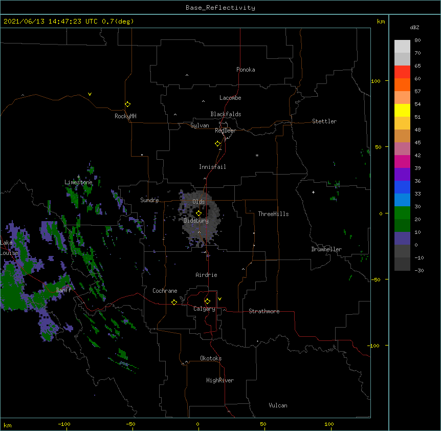Click the Calgary label

click(204, 309)
